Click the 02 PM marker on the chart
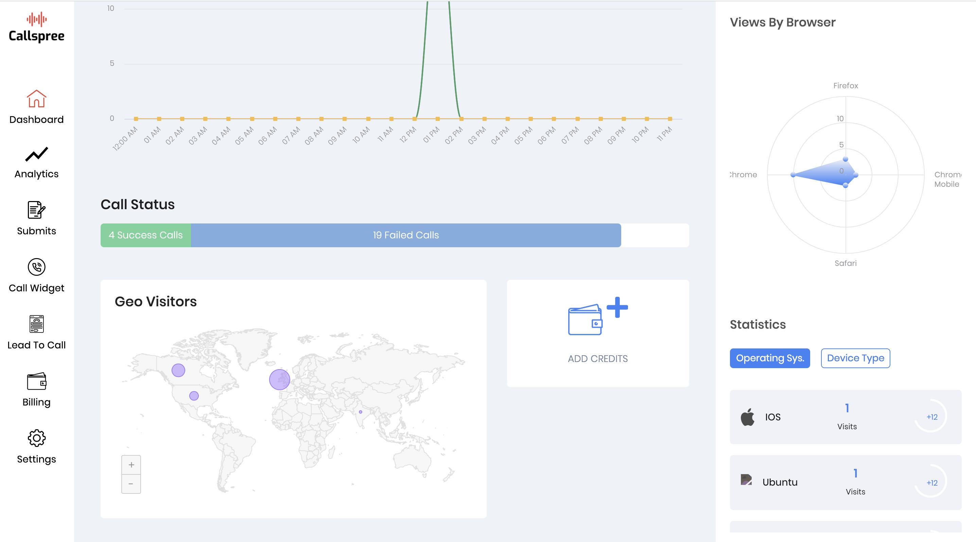976x542 pixels. click(x=461, y=119)
